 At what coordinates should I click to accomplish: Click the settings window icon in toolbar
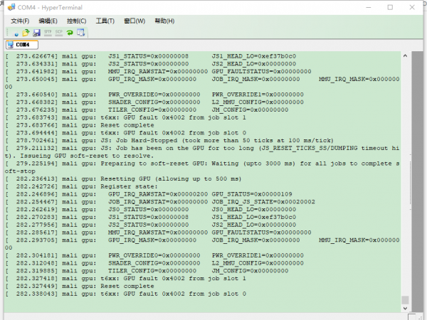coord(80,33)
